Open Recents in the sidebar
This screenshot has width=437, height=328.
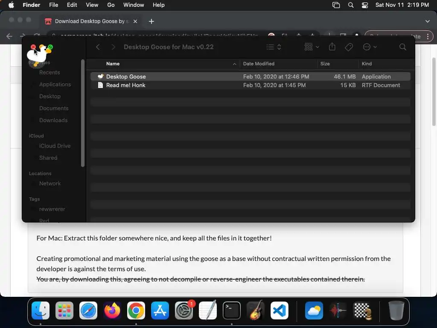50,73
